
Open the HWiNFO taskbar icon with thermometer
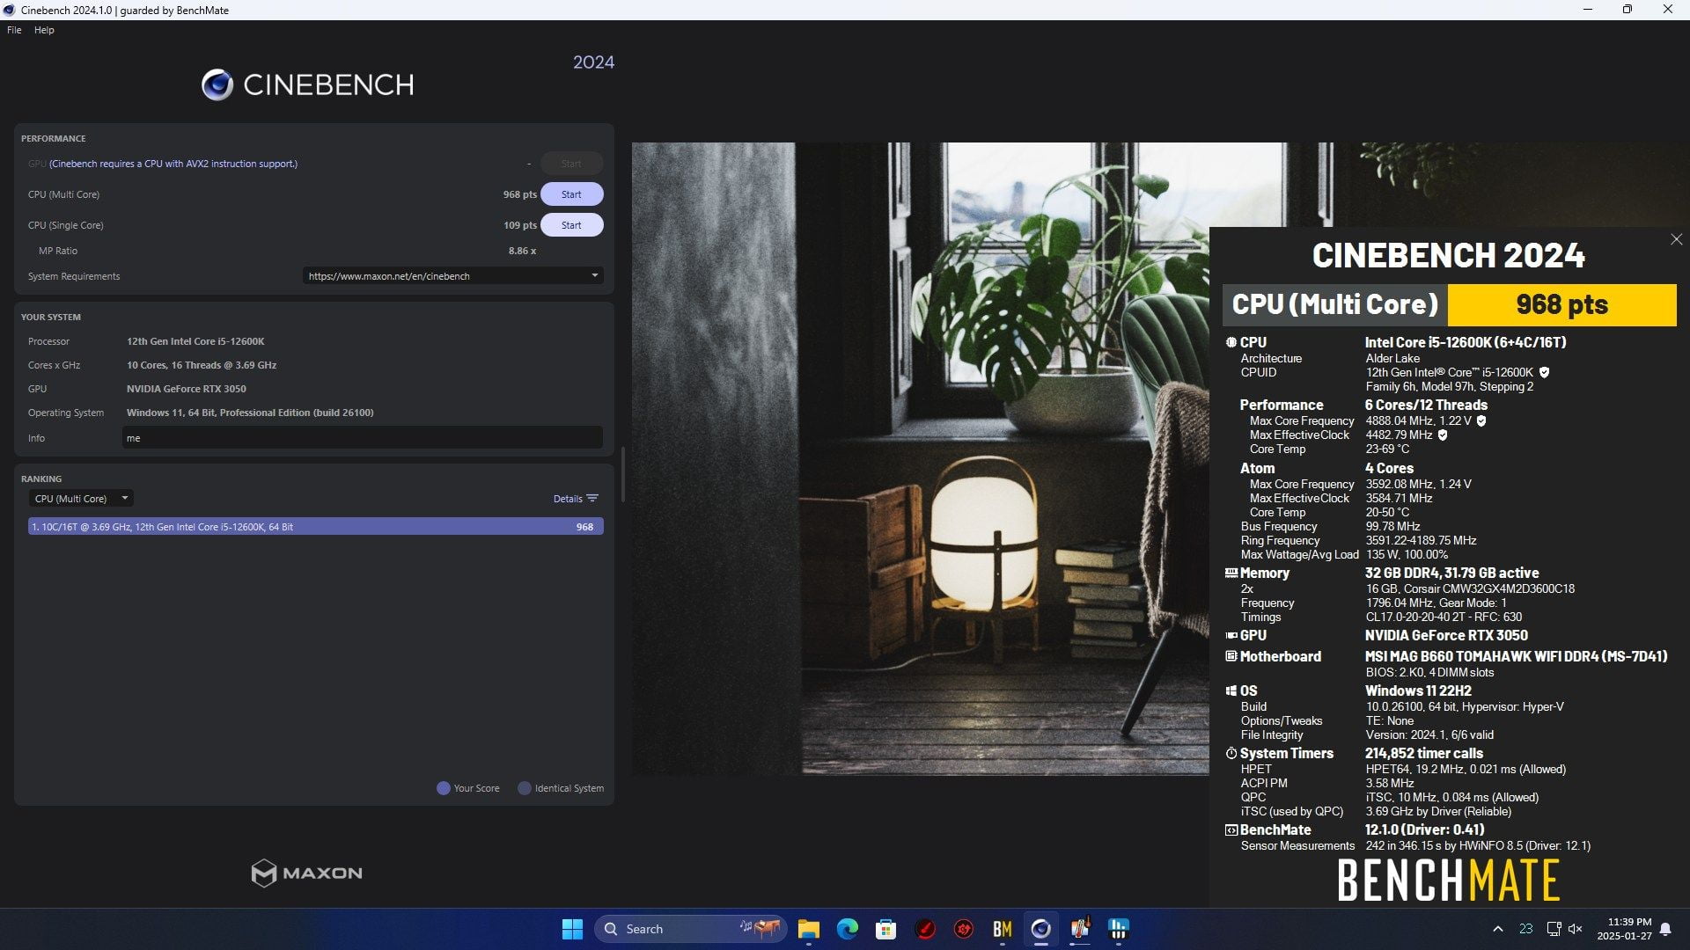click(1080, 929)
